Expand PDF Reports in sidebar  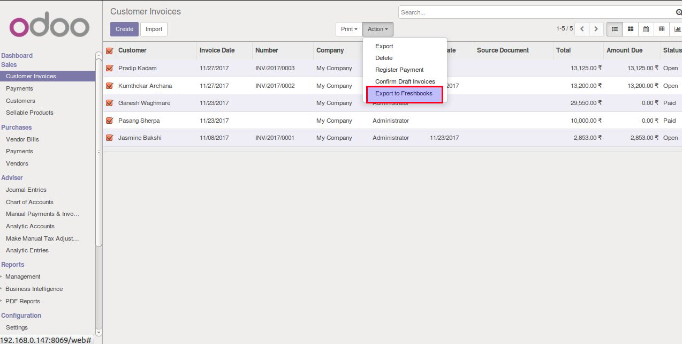coord(22,301)
